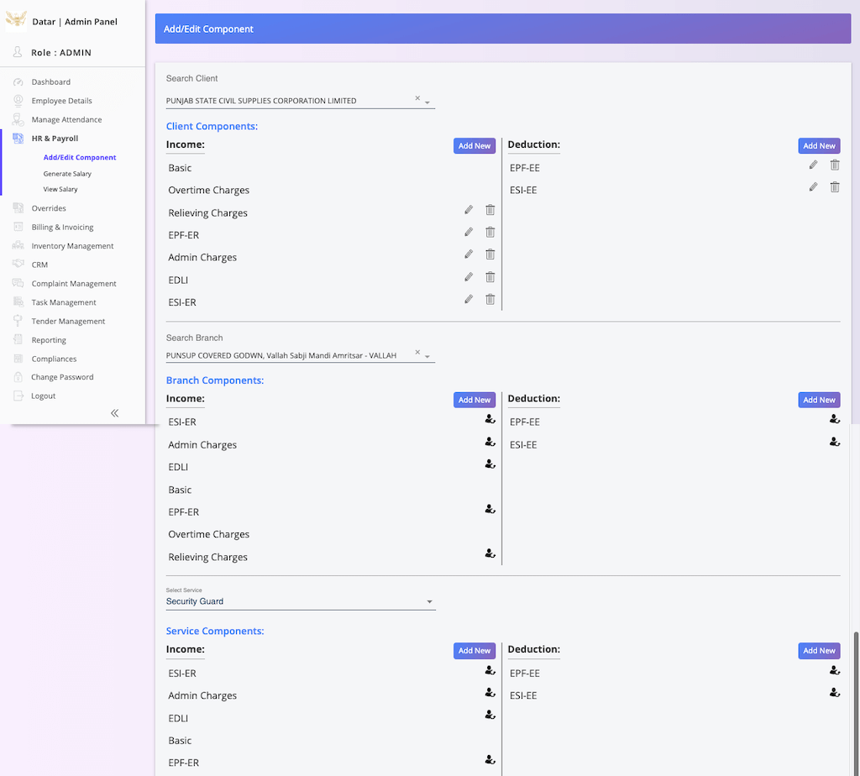Image resolution: width=860 pixels, height=776 pixels.
Task: Open Change Password page
Action: [x=62, y=377]
